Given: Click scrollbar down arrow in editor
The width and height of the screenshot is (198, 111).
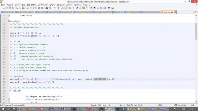Looking at the screenshot, I should (196, 101).
